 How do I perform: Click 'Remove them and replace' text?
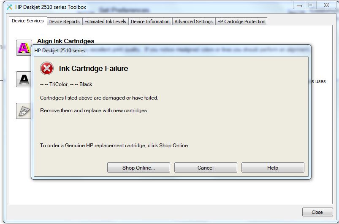coord(94,111)
